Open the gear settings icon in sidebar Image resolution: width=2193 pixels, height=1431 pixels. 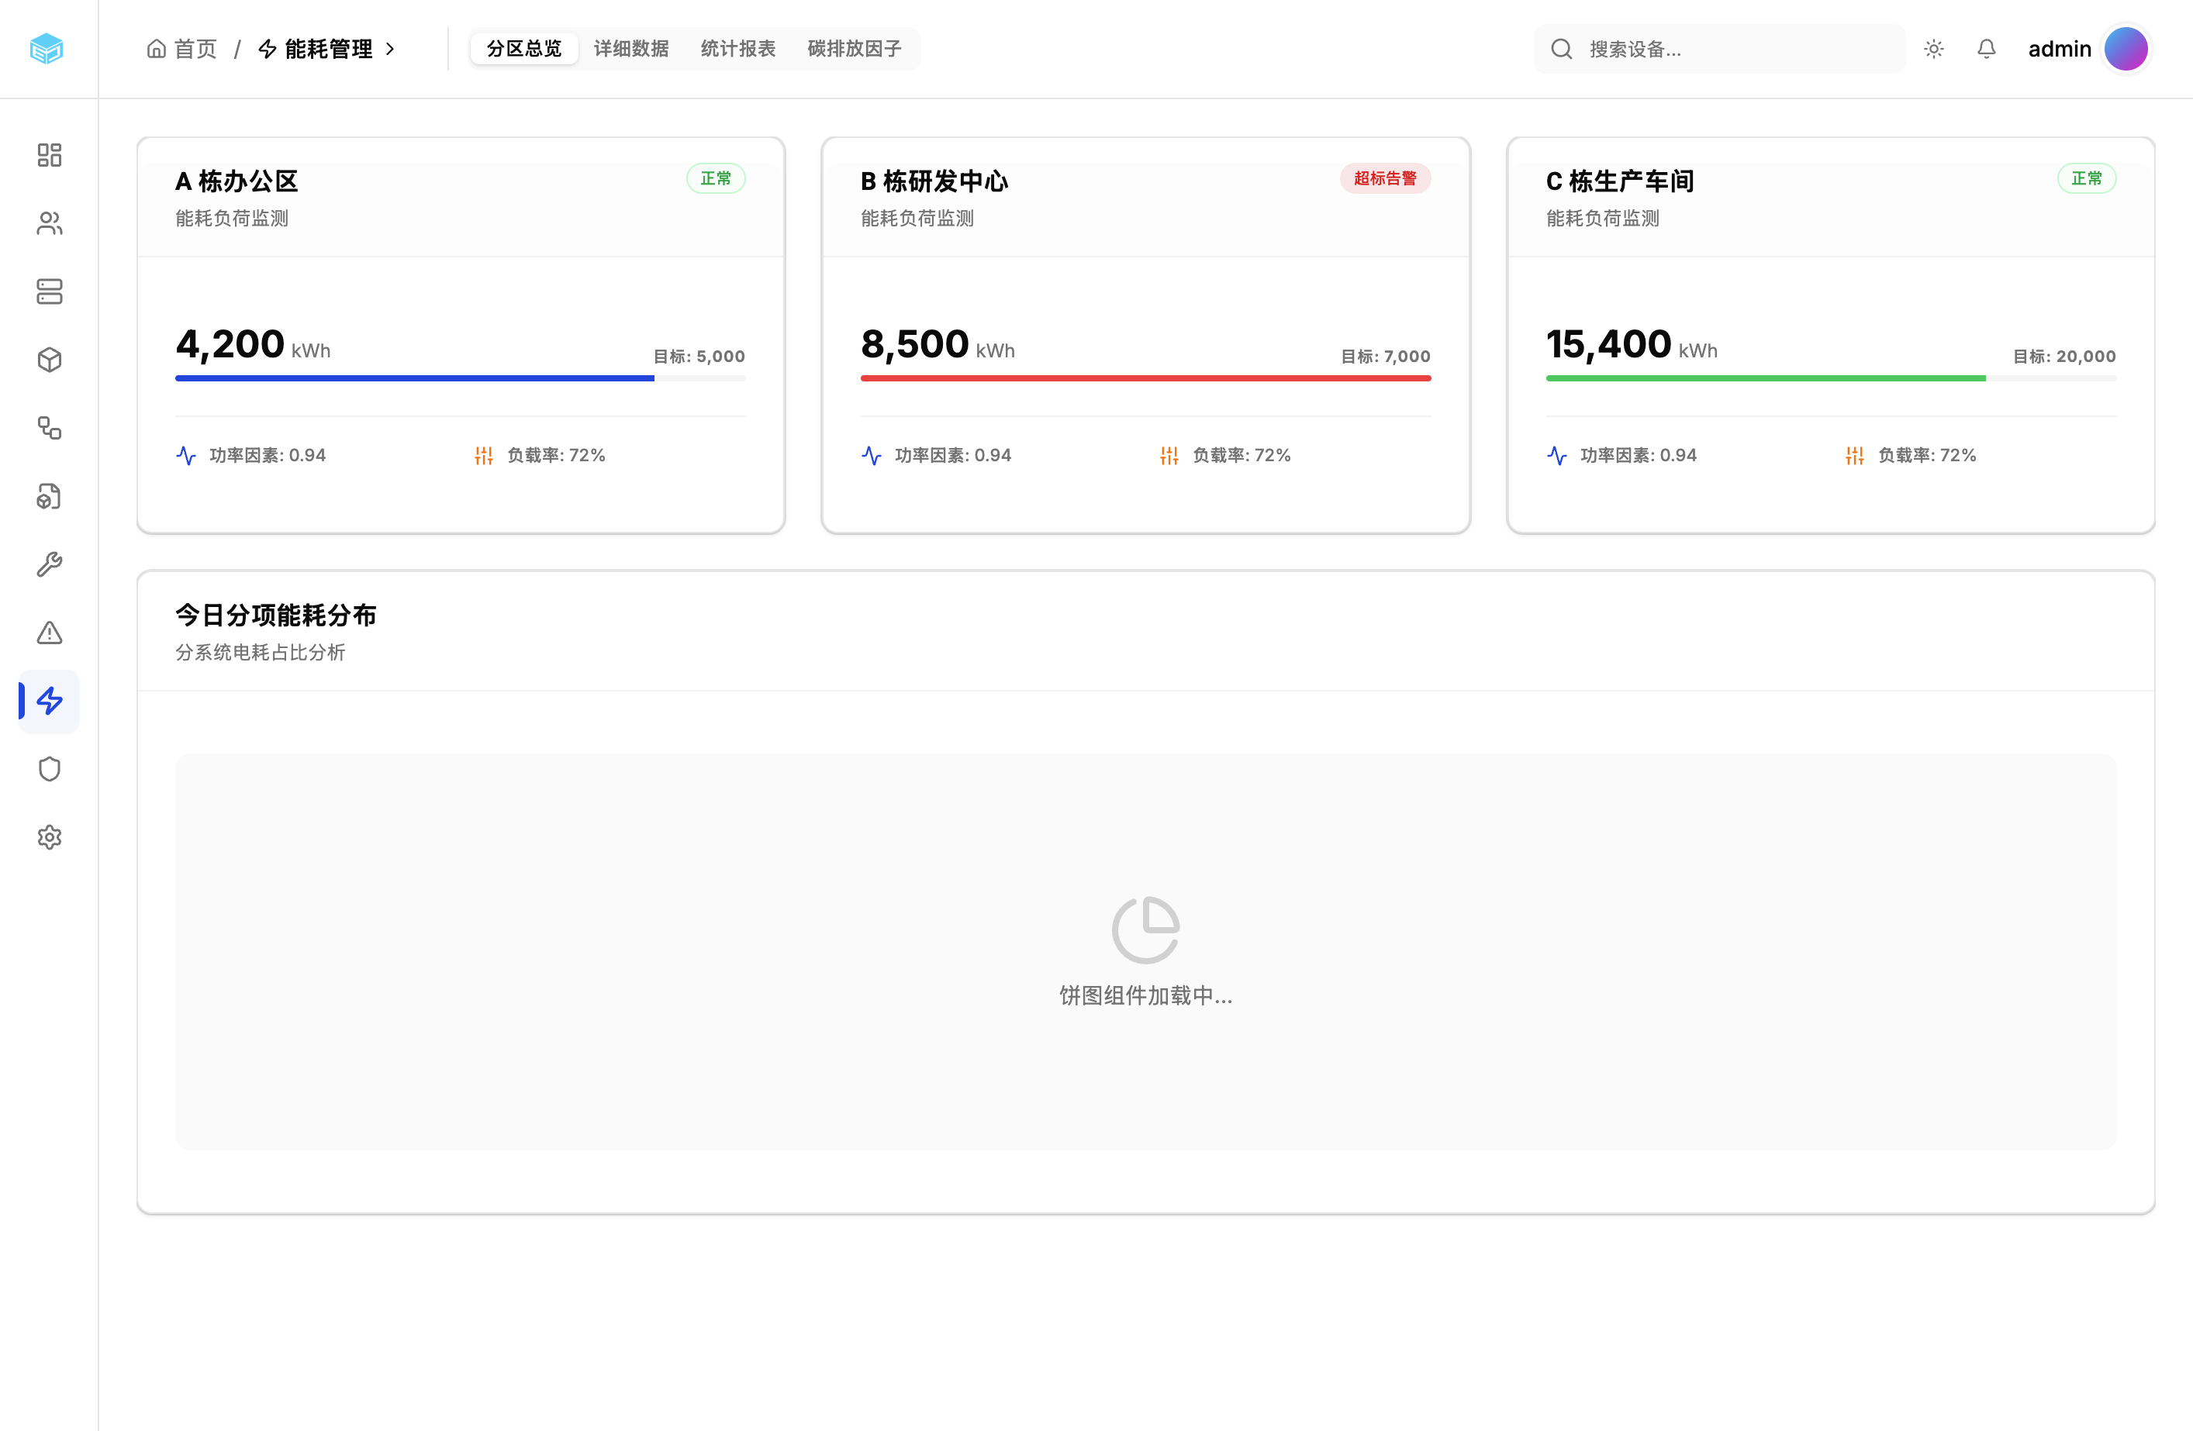(50, 837)
